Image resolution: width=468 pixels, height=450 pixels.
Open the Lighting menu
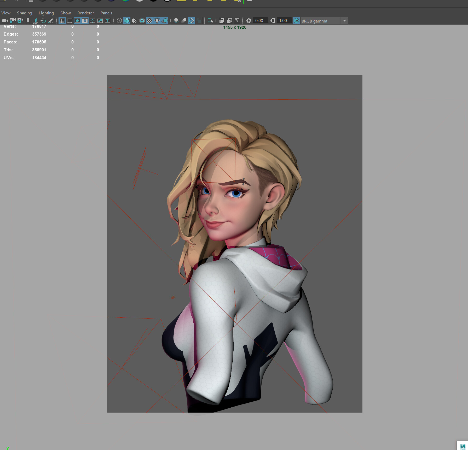46,13
